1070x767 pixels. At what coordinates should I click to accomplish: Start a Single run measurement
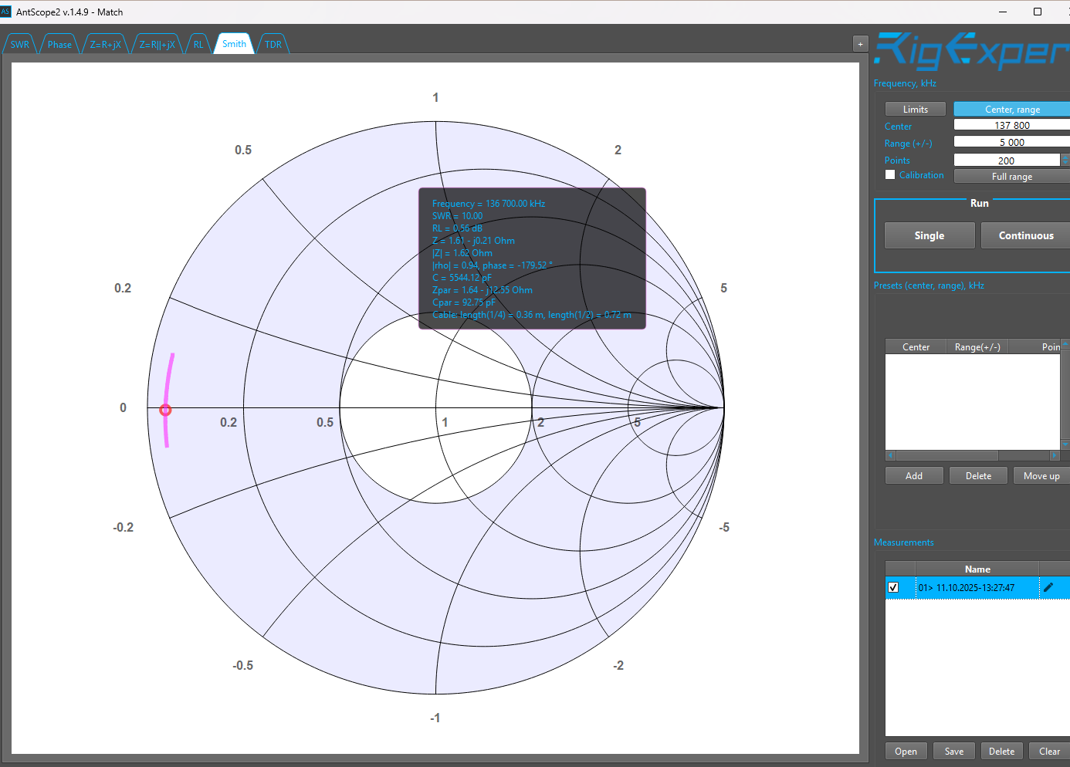coord(929,235)
